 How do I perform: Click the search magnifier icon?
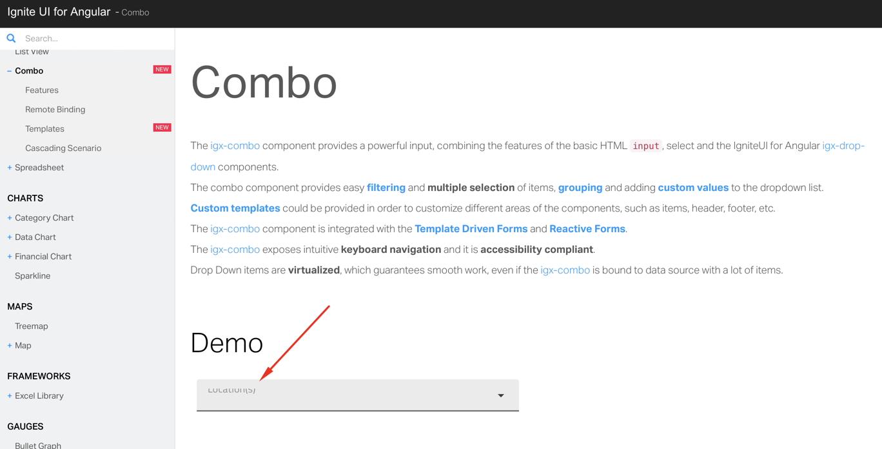tap(11, 38)
